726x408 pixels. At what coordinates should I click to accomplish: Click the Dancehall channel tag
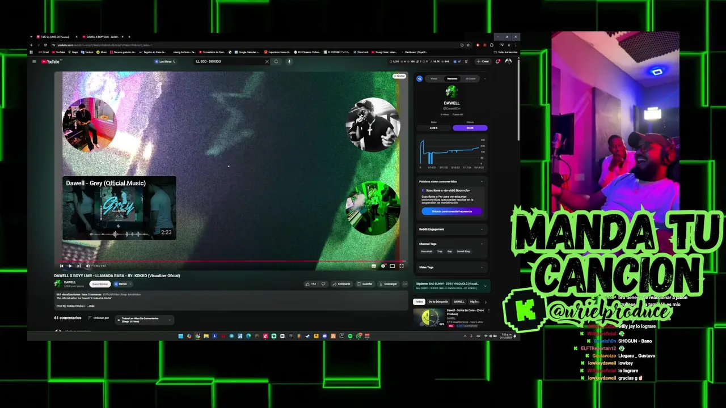pyautogui.click(x=426, y=251)
